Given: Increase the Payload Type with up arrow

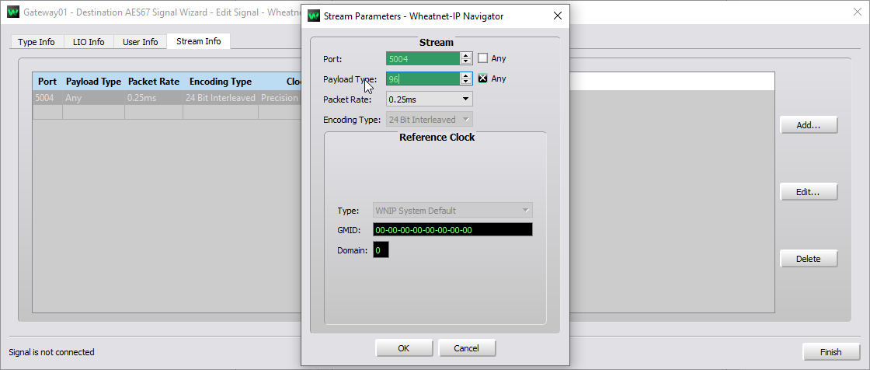Looking at the screenshot, I should [466, 75].
